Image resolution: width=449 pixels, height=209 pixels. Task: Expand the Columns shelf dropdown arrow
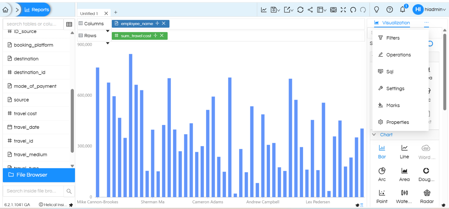click(x=108, y=31)
